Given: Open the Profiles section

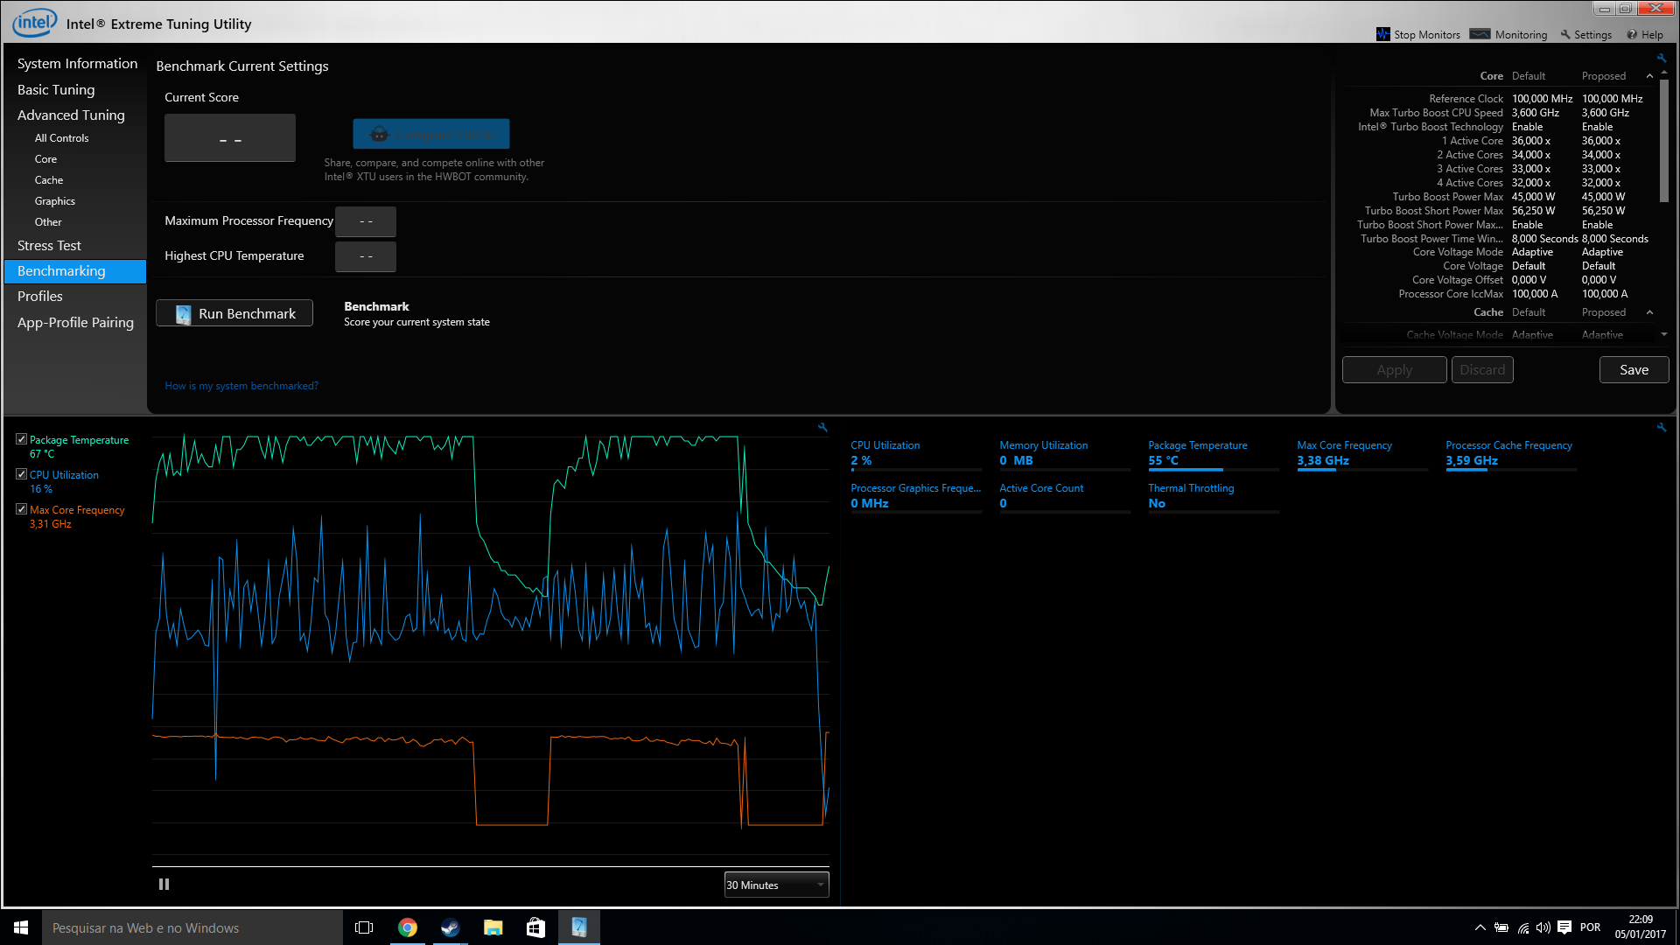Looking at the screenshot, I should pyautogui.click(x=40, y=297).
